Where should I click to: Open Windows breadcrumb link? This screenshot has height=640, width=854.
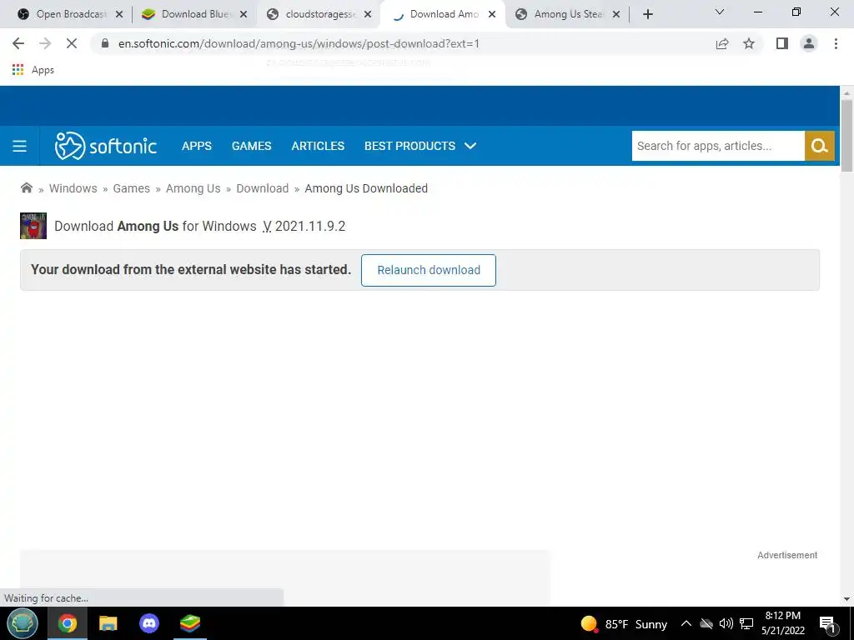click(x=73, y=188)
